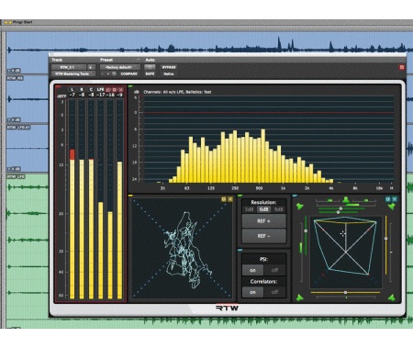Toggle the SAFE automation button

[x=150, y=73]
